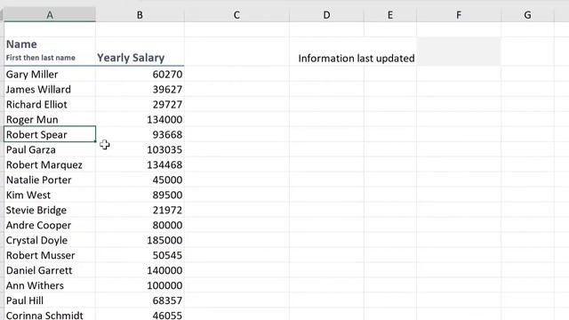Click salary value 140000
This screenshot has height=320, width=569.
140,270
